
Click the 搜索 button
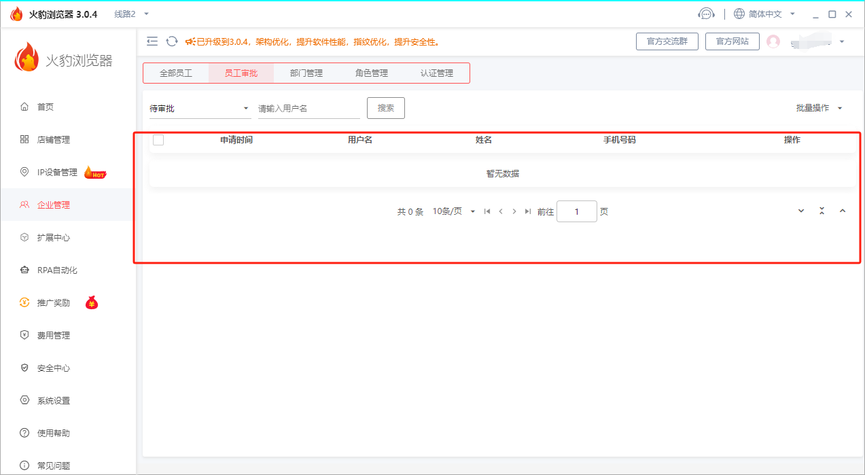(x=385, y=107)
